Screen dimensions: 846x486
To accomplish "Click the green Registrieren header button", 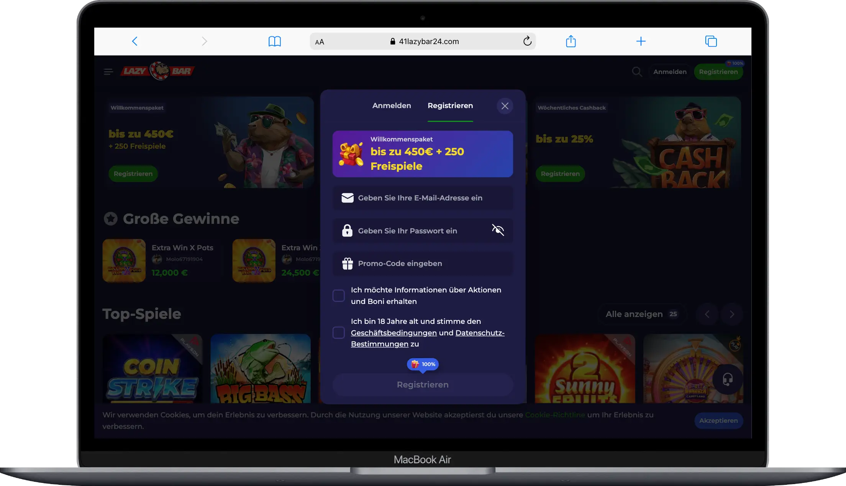I will pyautogui.click(x=718, y=72).
